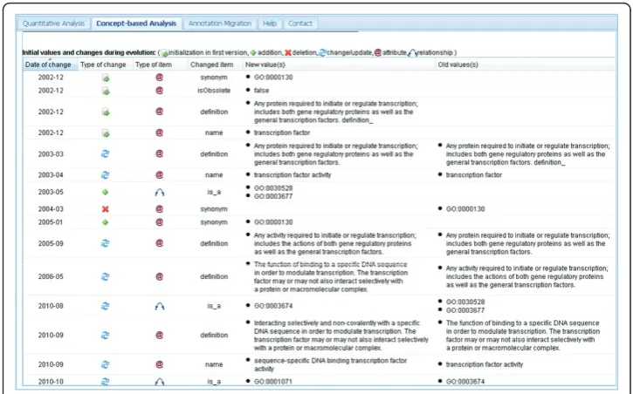The image size is (633, 394).
Task: Click red deletion icon in 2004-03 row
Action: tap(106, 209)
